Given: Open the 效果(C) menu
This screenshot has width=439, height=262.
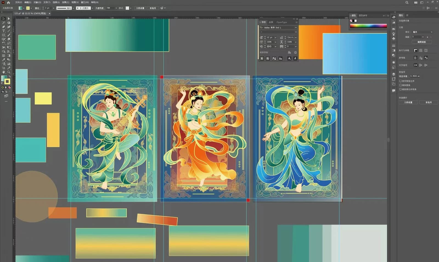Looking at the screenshot, I should coord(66,2).
